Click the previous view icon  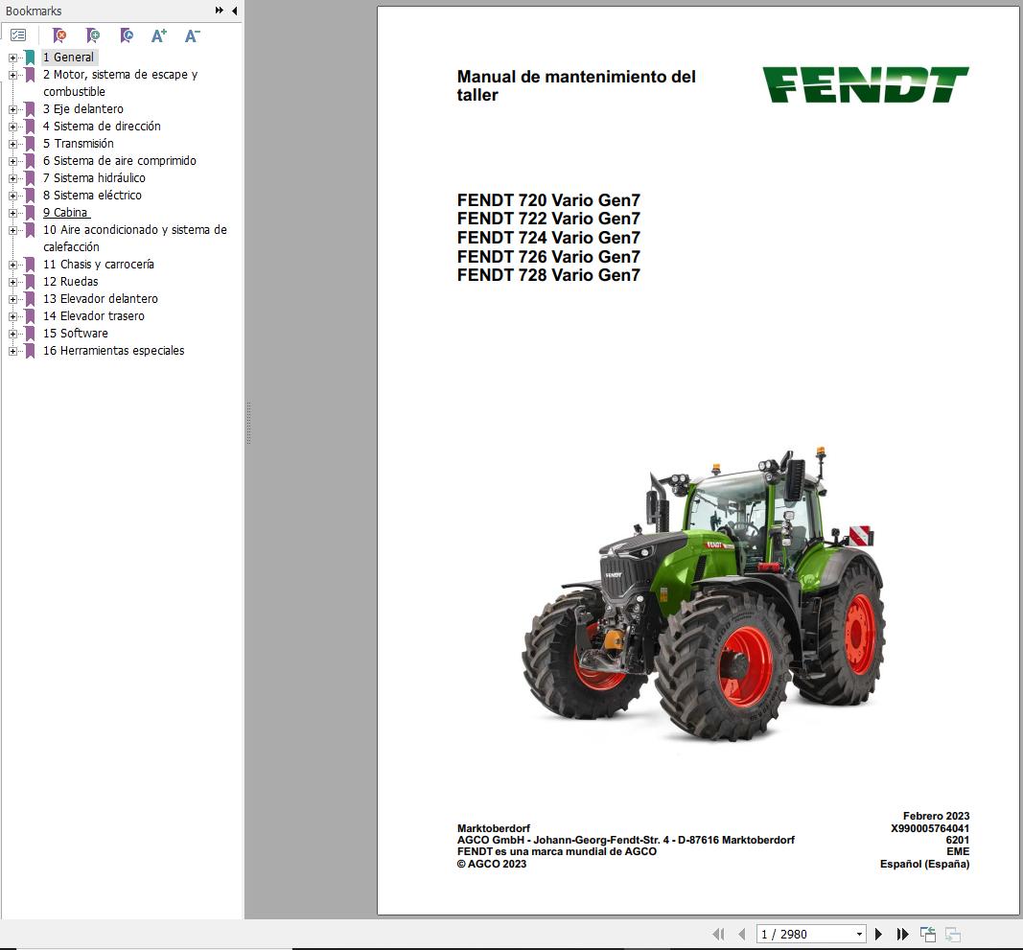pyautogui.click(x=928, y=935)
